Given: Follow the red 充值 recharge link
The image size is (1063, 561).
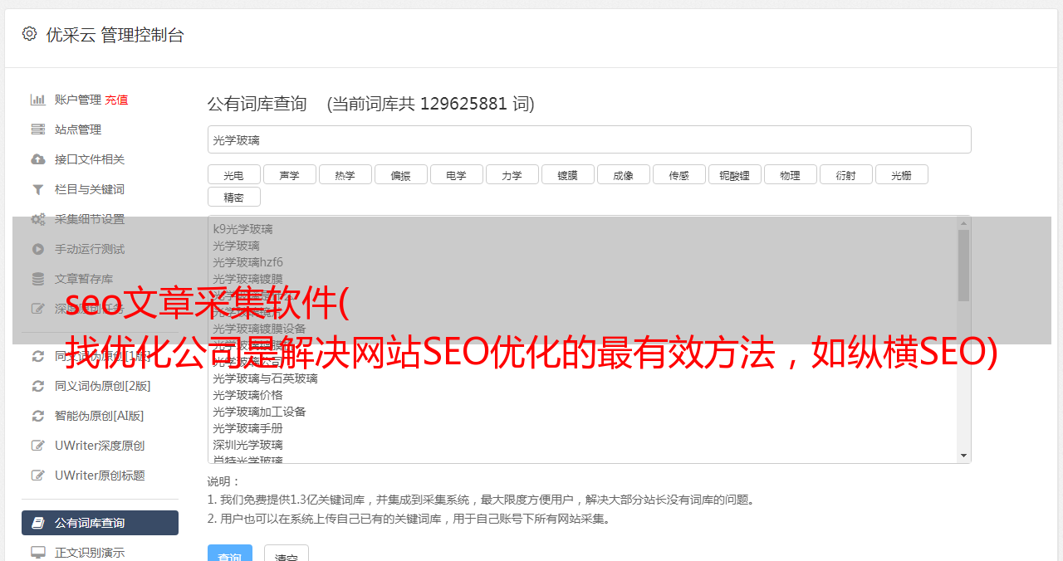Looking at the screenshot, I should [116, 100].
